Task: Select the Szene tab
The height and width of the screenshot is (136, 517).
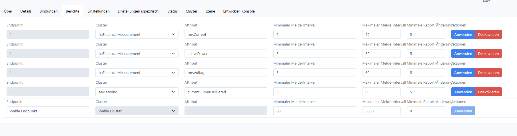Action: tap(210, 11)
